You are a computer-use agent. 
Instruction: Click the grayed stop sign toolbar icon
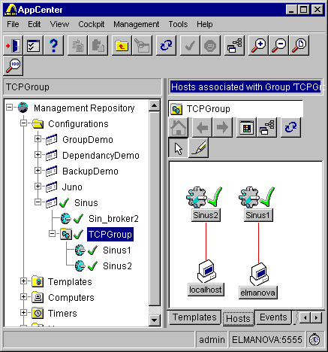click(210, 45)
